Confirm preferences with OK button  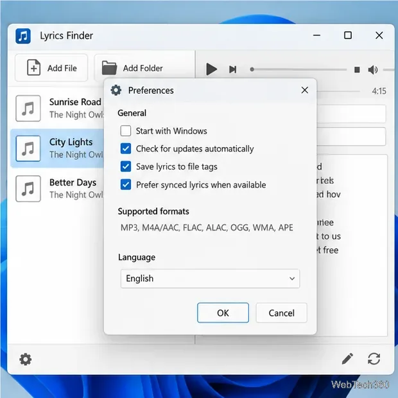(x=223, y=313)
